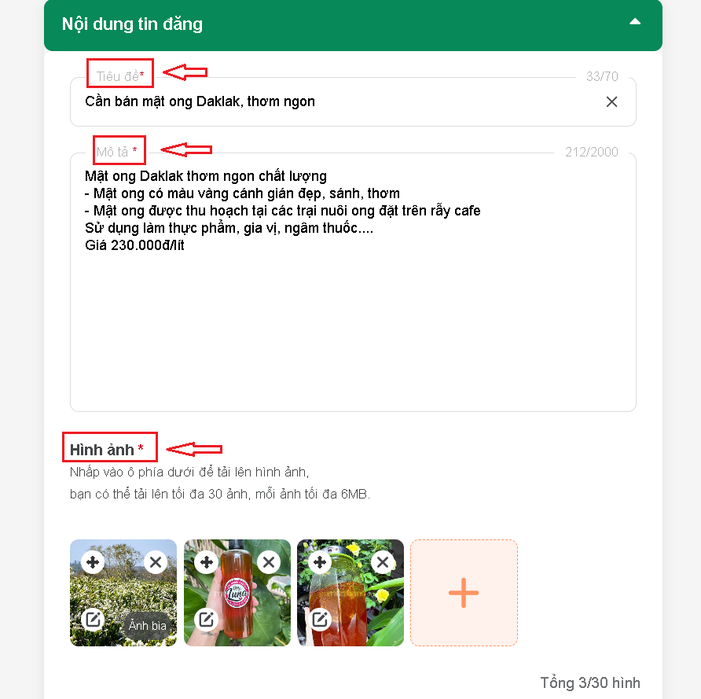Remove the cover photo of the flower field
The image size is (701, 699).
(155, 561)
